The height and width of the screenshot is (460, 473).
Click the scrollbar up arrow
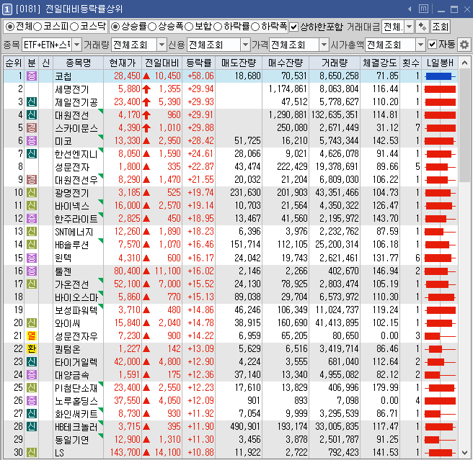(x=464, y=63)
